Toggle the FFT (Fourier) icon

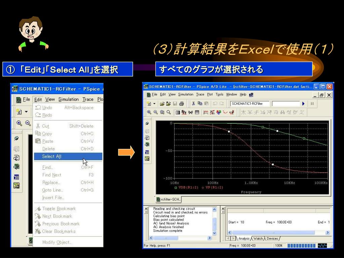coord(184,112)
